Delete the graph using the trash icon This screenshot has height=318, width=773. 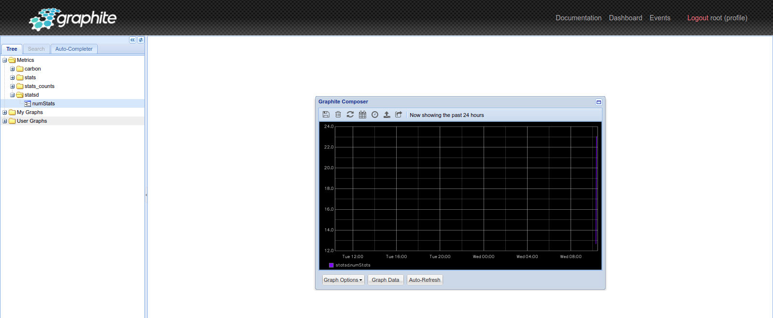point(338,115)
